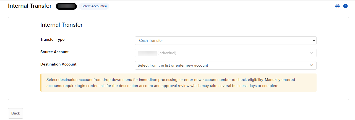Click the arrow on the Transfer Type select

(x=314, y=40)
